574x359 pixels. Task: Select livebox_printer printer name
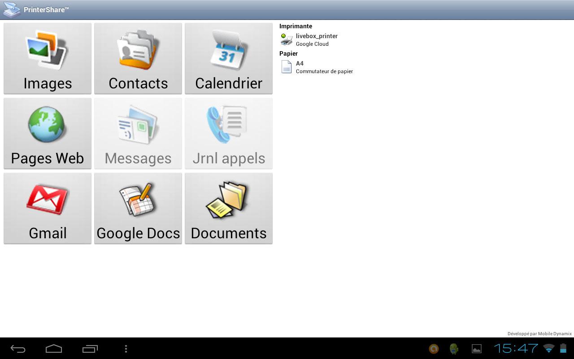coord(317,36)
